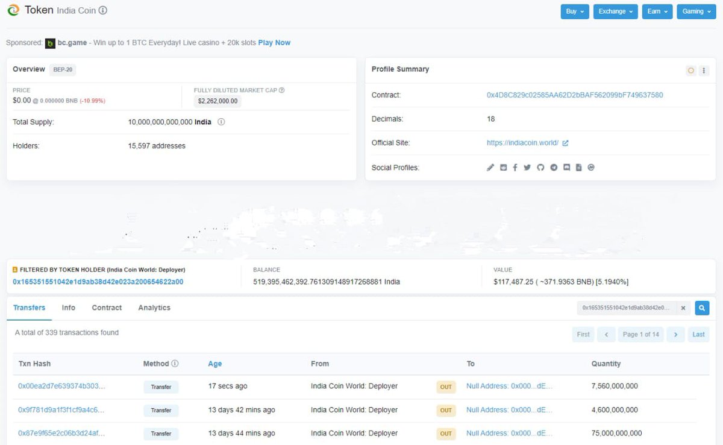The height and width of the screenshot is (445, 723).
Task: Open the GitHub social profile
Action: tap(540, 168)
